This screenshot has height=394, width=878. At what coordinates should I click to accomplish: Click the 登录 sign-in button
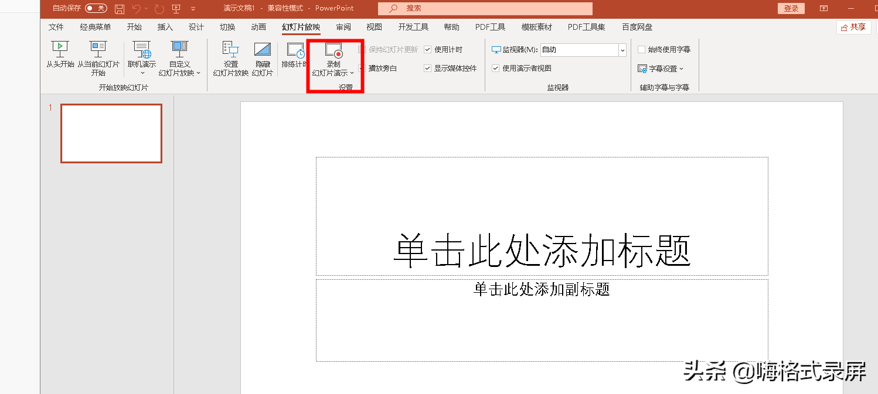coord(791,8)
